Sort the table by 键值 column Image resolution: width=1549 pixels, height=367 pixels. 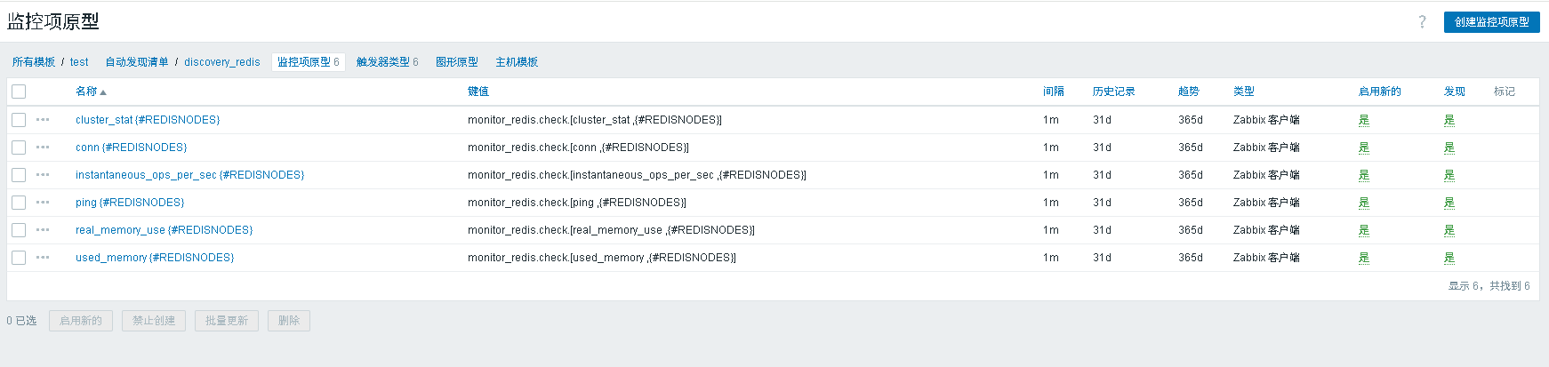(478, 92)
